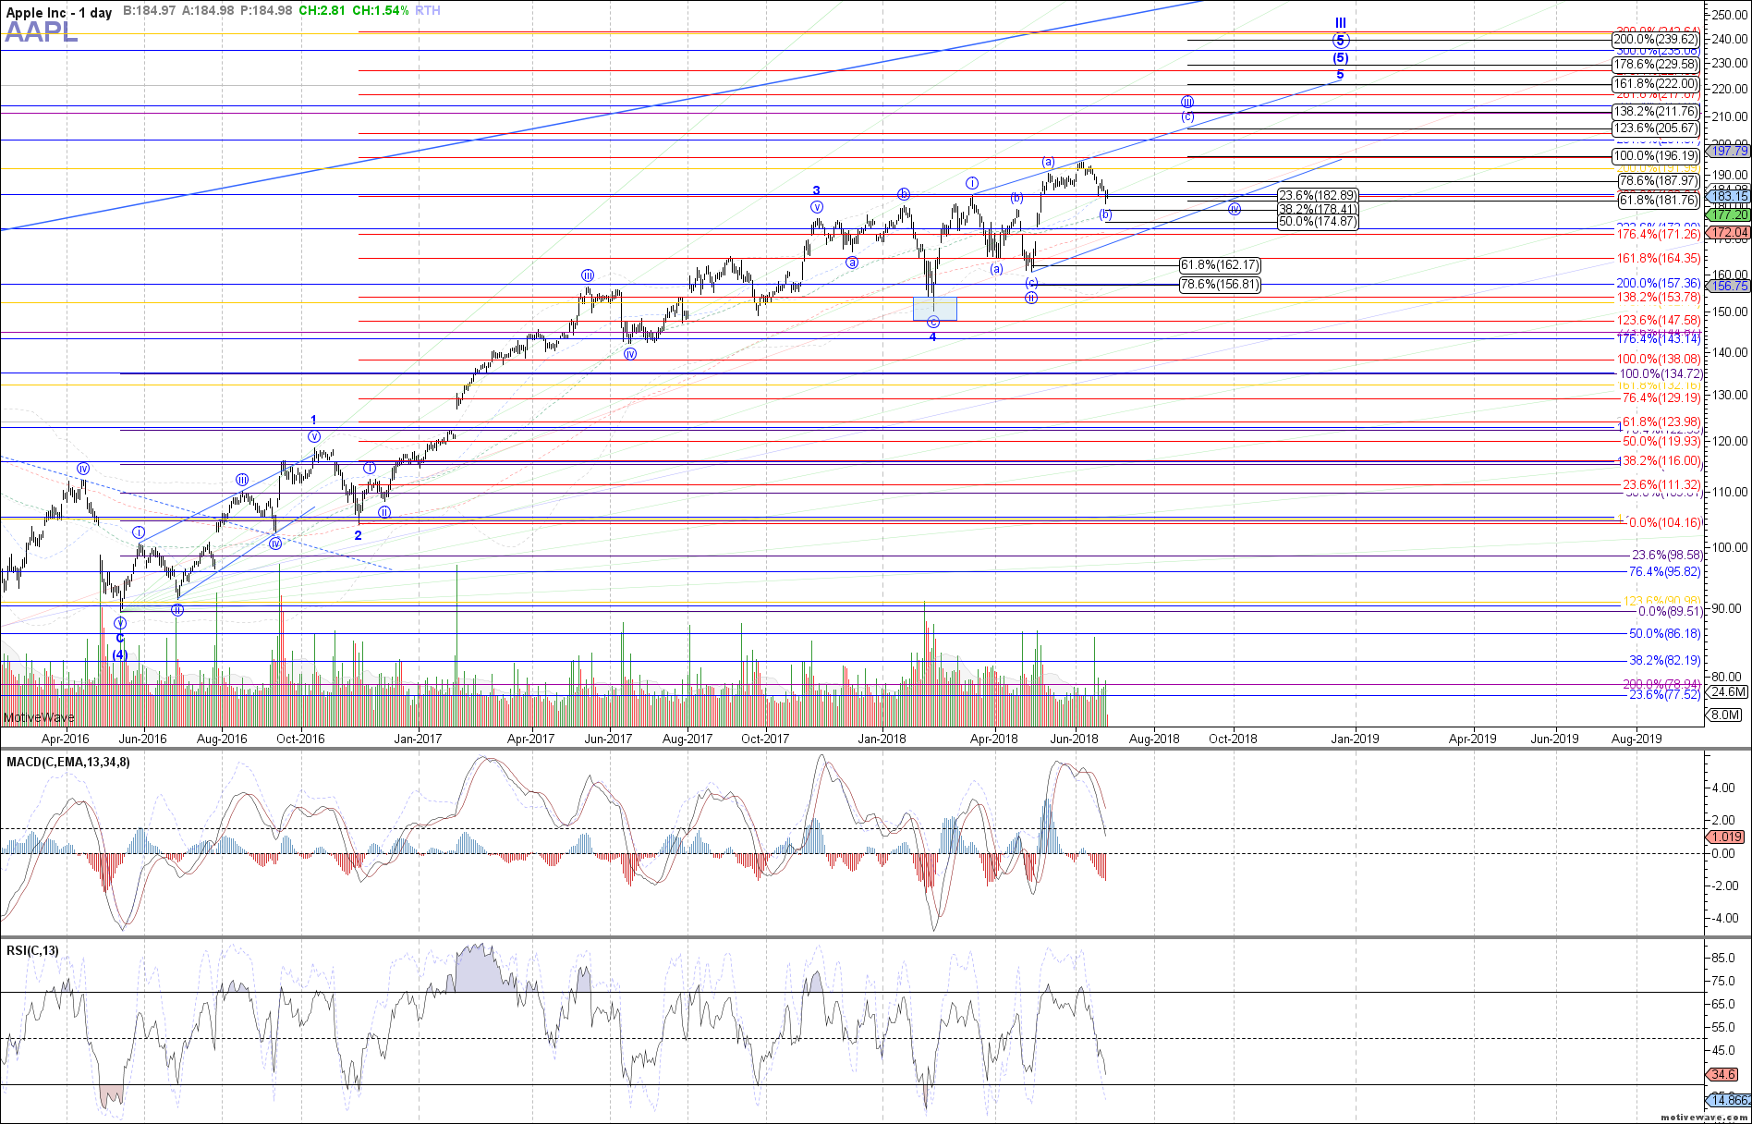Select the 100.0%(134.72) level label
Viewport: 1752px width, 1124px height.
tap(1661, 374)
